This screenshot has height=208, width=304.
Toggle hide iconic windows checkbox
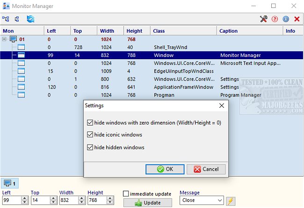(90, 135)
